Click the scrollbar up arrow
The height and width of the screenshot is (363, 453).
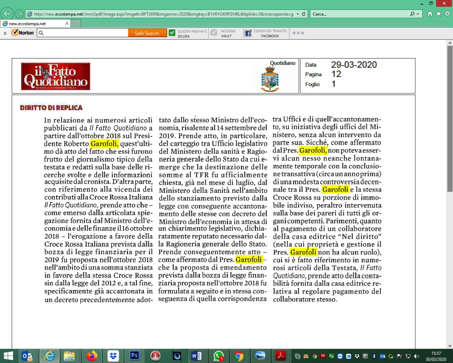coord(450,43)
